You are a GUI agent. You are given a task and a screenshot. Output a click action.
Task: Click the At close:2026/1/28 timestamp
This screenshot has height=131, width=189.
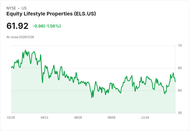tap(20, 37)
